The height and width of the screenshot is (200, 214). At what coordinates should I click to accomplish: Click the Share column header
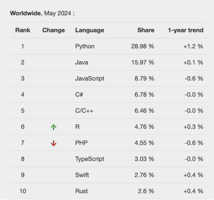146,30
